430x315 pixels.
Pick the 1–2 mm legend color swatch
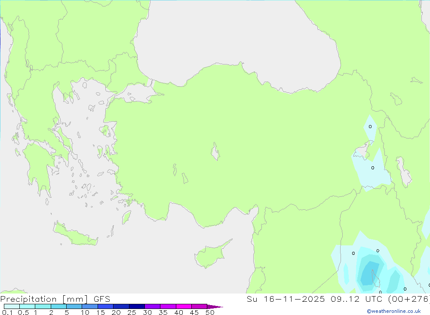point(43,306)
